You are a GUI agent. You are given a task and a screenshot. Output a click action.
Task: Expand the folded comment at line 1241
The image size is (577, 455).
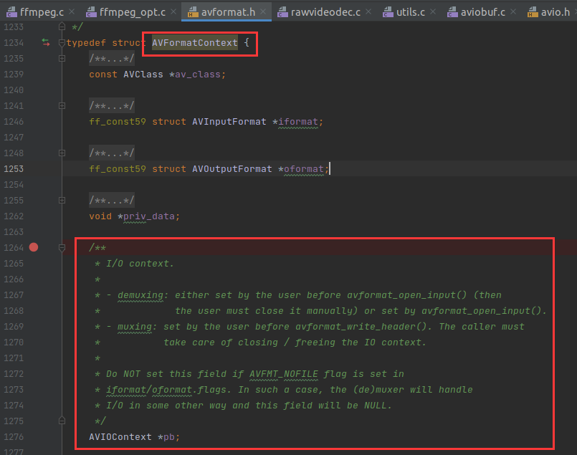tap(62, 106)
